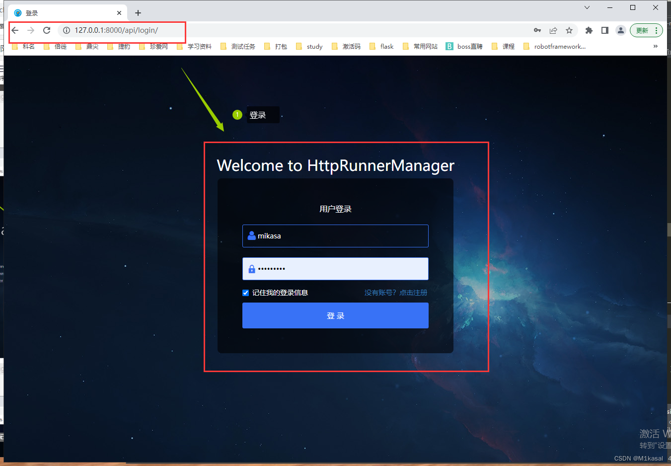
Task: Open the 课程 bookmark folder
Action: tap(503, 46)
